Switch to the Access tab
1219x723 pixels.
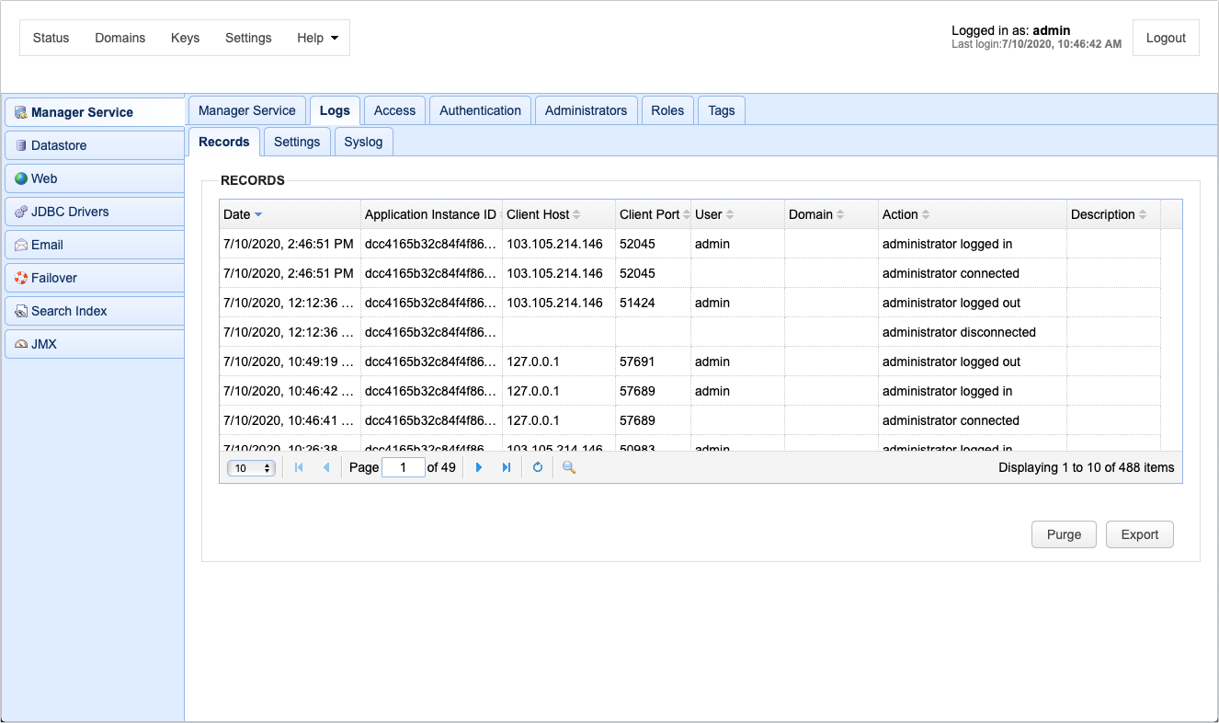point(395,110)
